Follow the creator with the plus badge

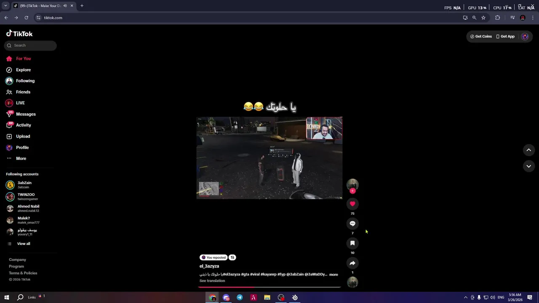click(352, 191)
